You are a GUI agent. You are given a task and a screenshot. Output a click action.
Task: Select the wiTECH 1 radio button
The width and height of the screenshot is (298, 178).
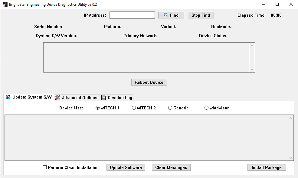click(x=98, y=108)
